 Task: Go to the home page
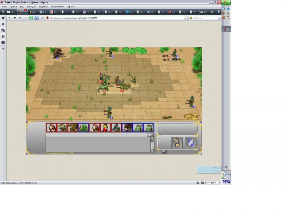click(37, 18)
